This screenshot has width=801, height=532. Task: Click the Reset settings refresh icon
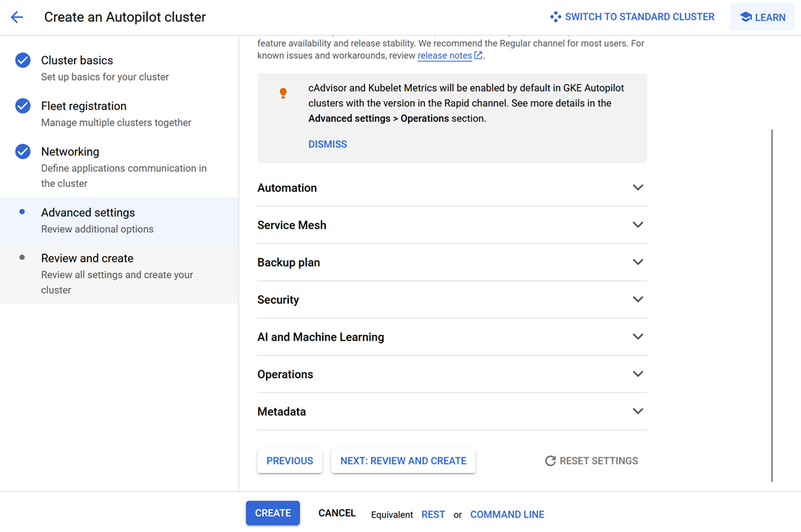(551, 461)
